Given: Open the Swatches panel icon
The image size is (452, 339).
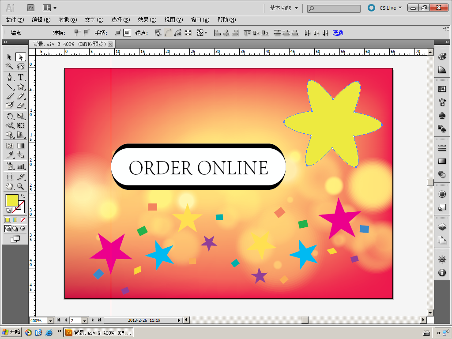Looking at the screenshot, I should (x=442, y=89).
